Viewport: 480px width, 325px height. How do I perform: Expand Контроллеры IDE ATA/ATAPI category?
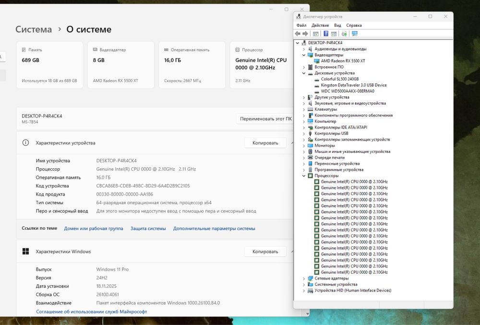click(x=304, y=128)
